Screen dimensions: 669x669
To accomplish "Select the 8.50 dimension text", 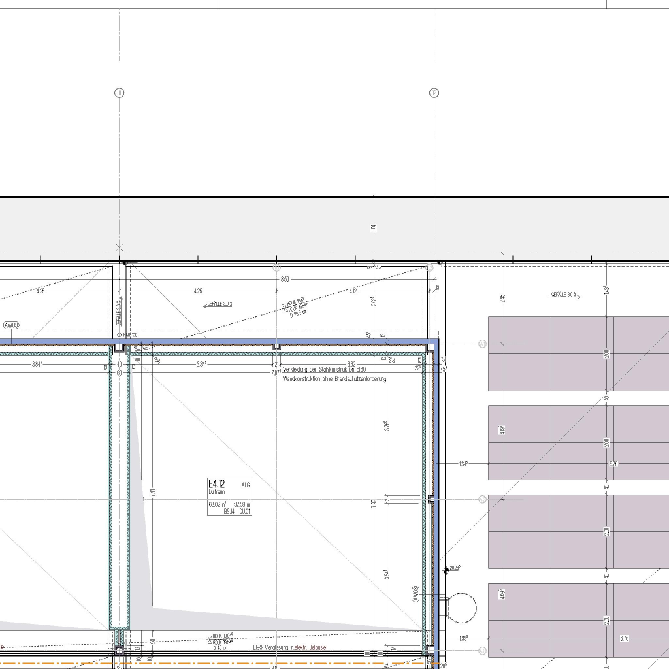I will tap(285, 280).
